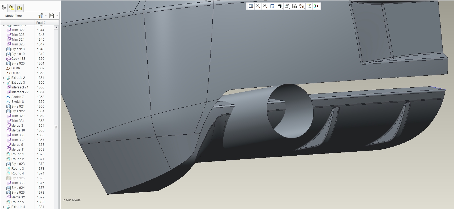Select Trim 324 in model tree
Viewport: 454px width, 209px height.
coord(18,40)
